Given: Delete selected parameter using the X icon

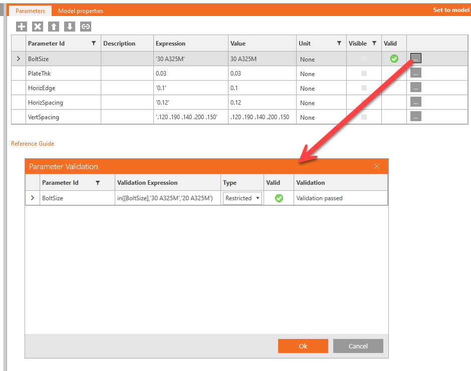Looking at the screenshot, I should (37, 27).
